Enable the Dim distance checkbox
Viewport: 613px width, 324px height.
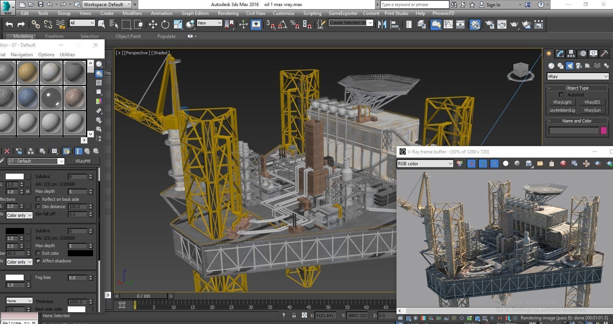[38, 207]
